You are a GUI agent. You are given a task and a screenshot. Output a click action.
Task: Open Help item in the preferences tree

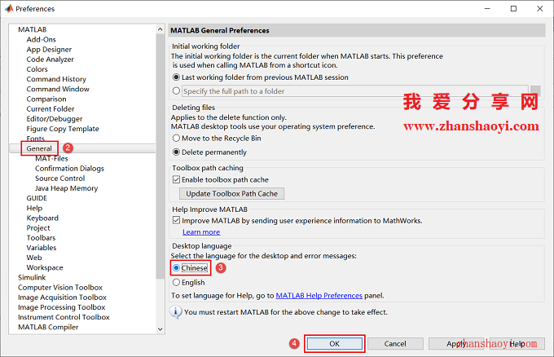[x=34, y=208]
